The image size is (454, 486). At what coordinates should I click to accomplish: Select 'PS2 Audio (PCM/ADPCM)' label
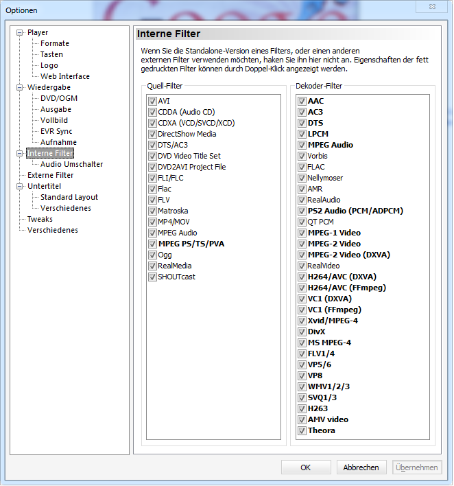pyautogui.click(x=355, y=211)
